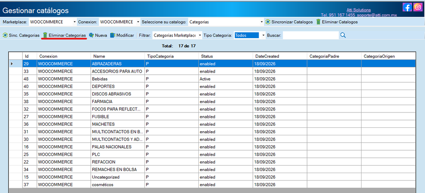
Task: Open the Tipo Categoria Todos dropdown
Action: [x=263, y=35]
